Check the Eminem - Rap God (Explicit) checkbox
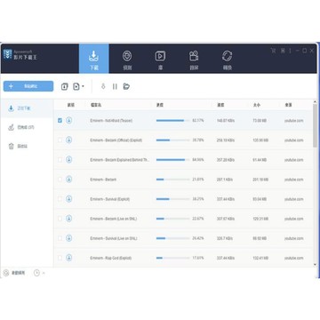 60,258
